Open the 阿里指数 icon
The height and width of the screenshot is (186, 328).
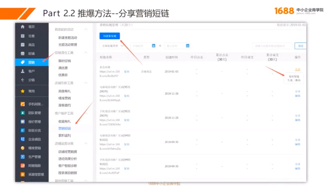click(x=23, y=166)
